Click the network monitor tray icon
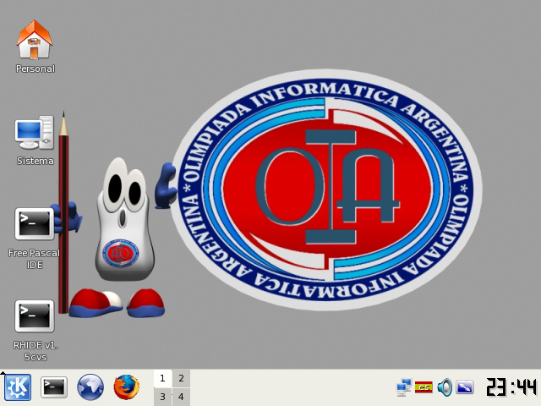541x406 pixels. pos(404,387)
